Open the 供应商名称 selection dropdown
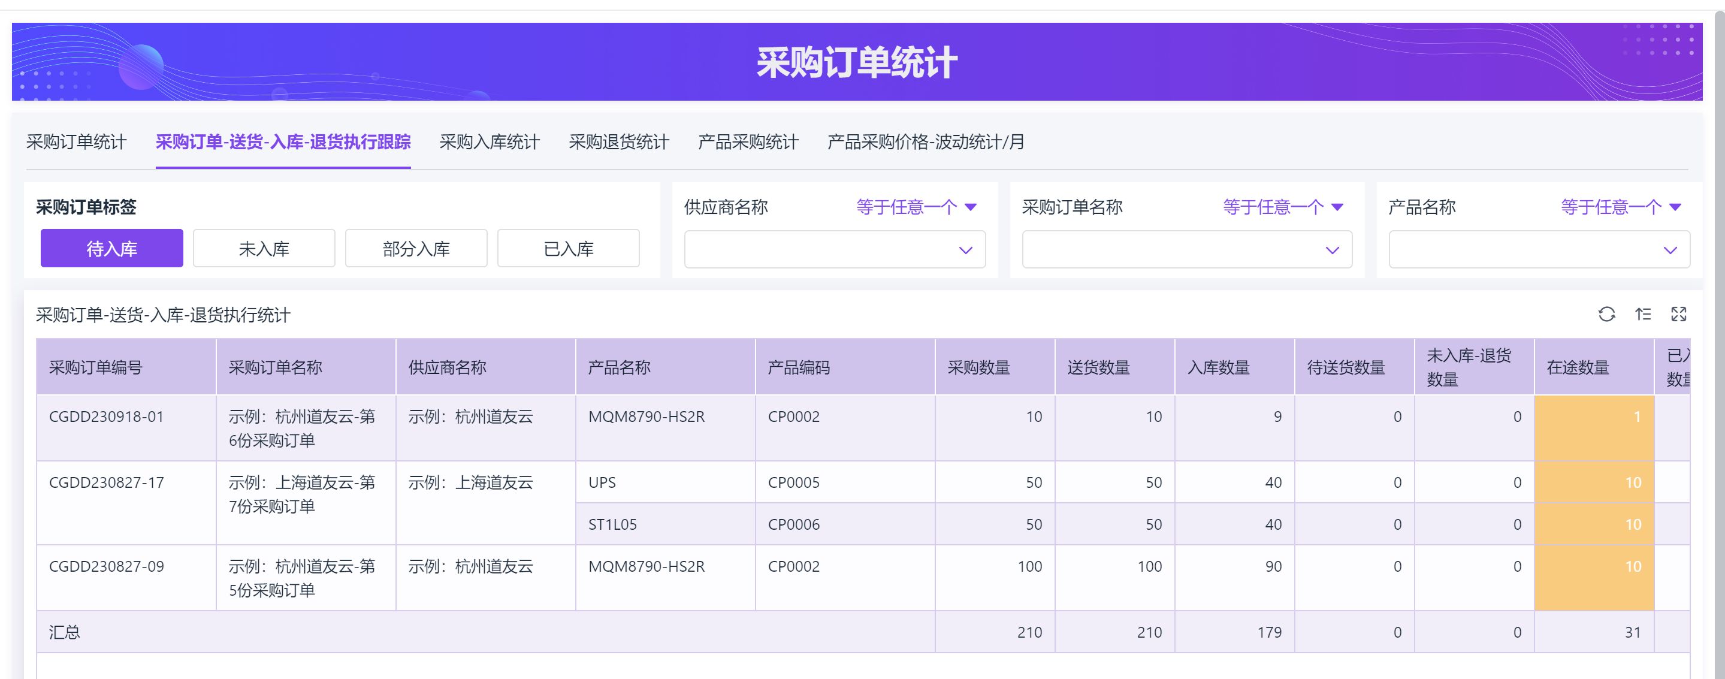Viewport: 1725px width, 679px height. click(x=835, y=250)
